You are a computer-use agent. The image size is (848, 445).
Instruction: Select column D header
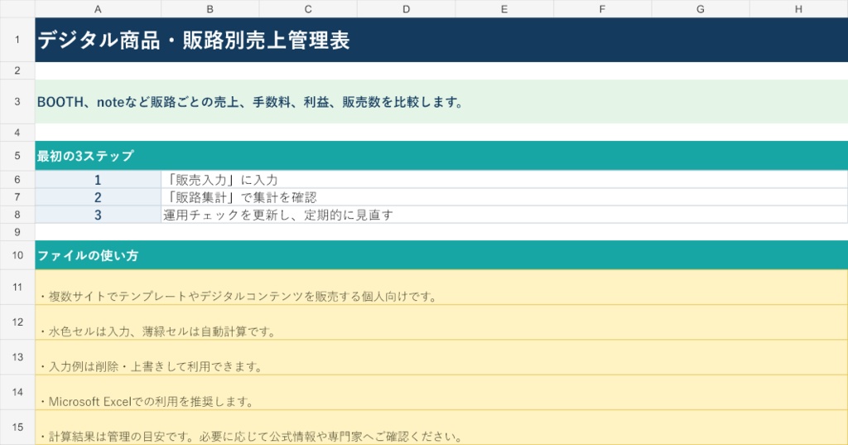click(x=406, y=8)
